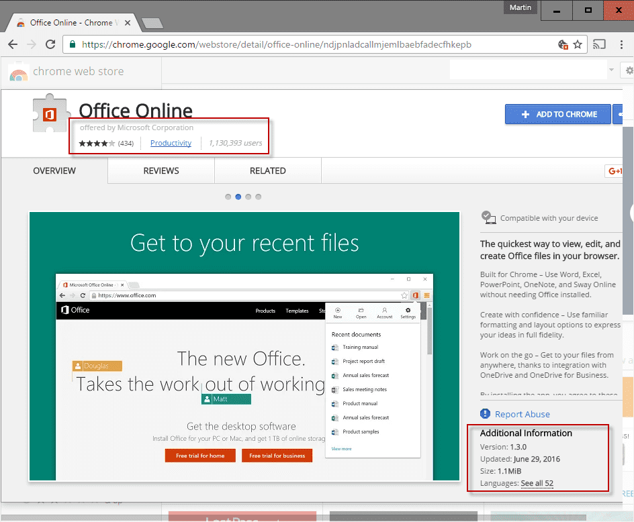This screenshot has height=522, width=634.
Task: Click the address bar URL
Action: coord(277,44)
